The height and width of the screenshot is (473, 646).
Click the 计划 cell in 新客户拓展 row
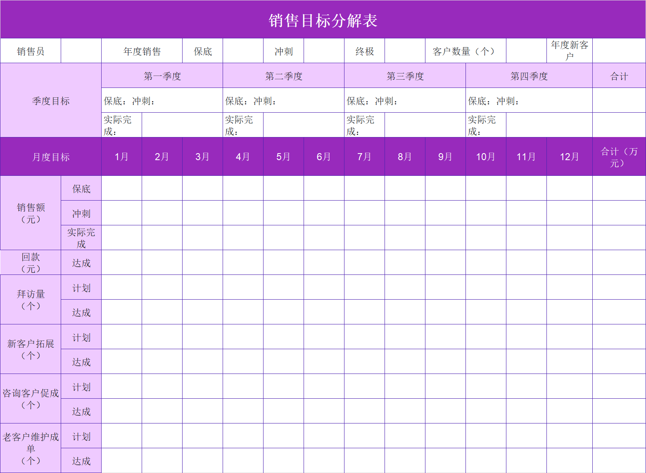81,337
